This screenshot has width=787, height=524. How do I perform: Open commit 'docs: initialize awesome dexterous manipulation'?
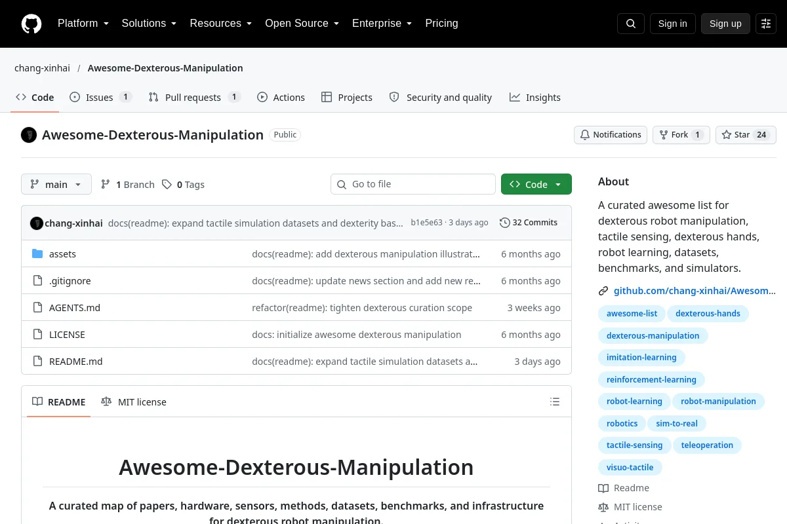[357, 335]
